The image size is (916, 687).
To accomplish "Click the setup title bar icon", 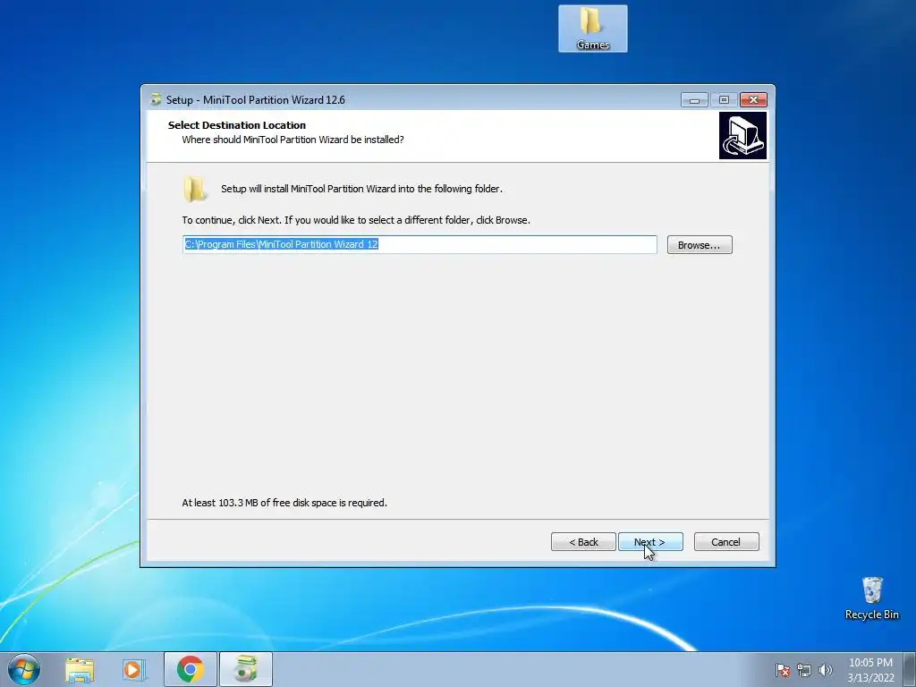I will [x=156, y=99].
